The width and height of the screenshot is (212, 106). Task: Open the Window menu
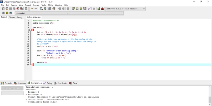pos(58,5)
